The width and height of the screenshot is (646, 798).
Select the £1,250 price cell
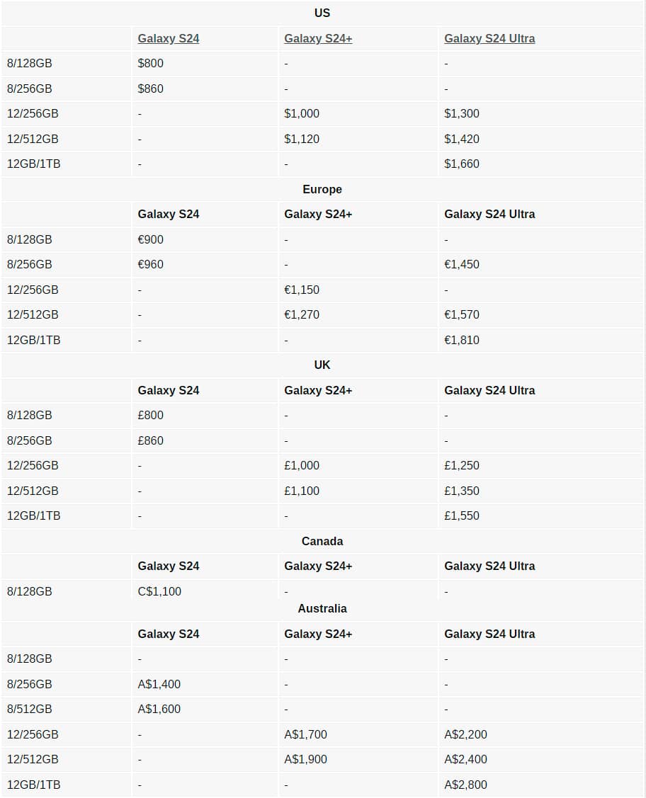(462, 465)
